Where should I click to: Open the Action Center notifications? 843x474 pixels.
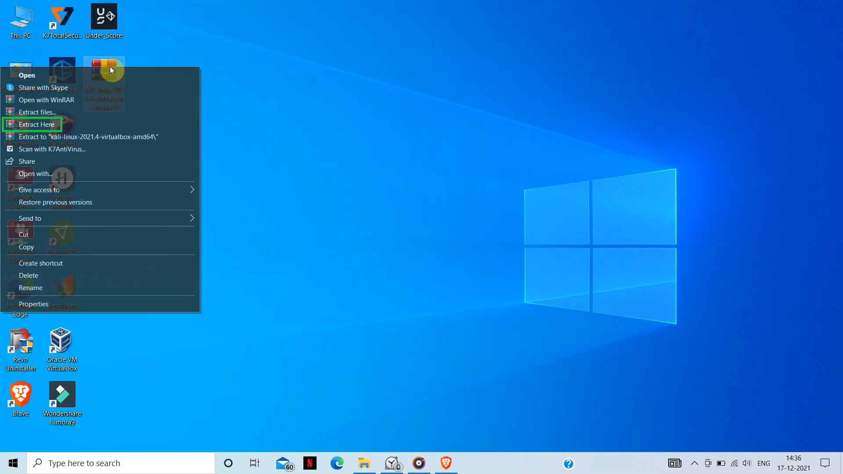pos(825,463)
